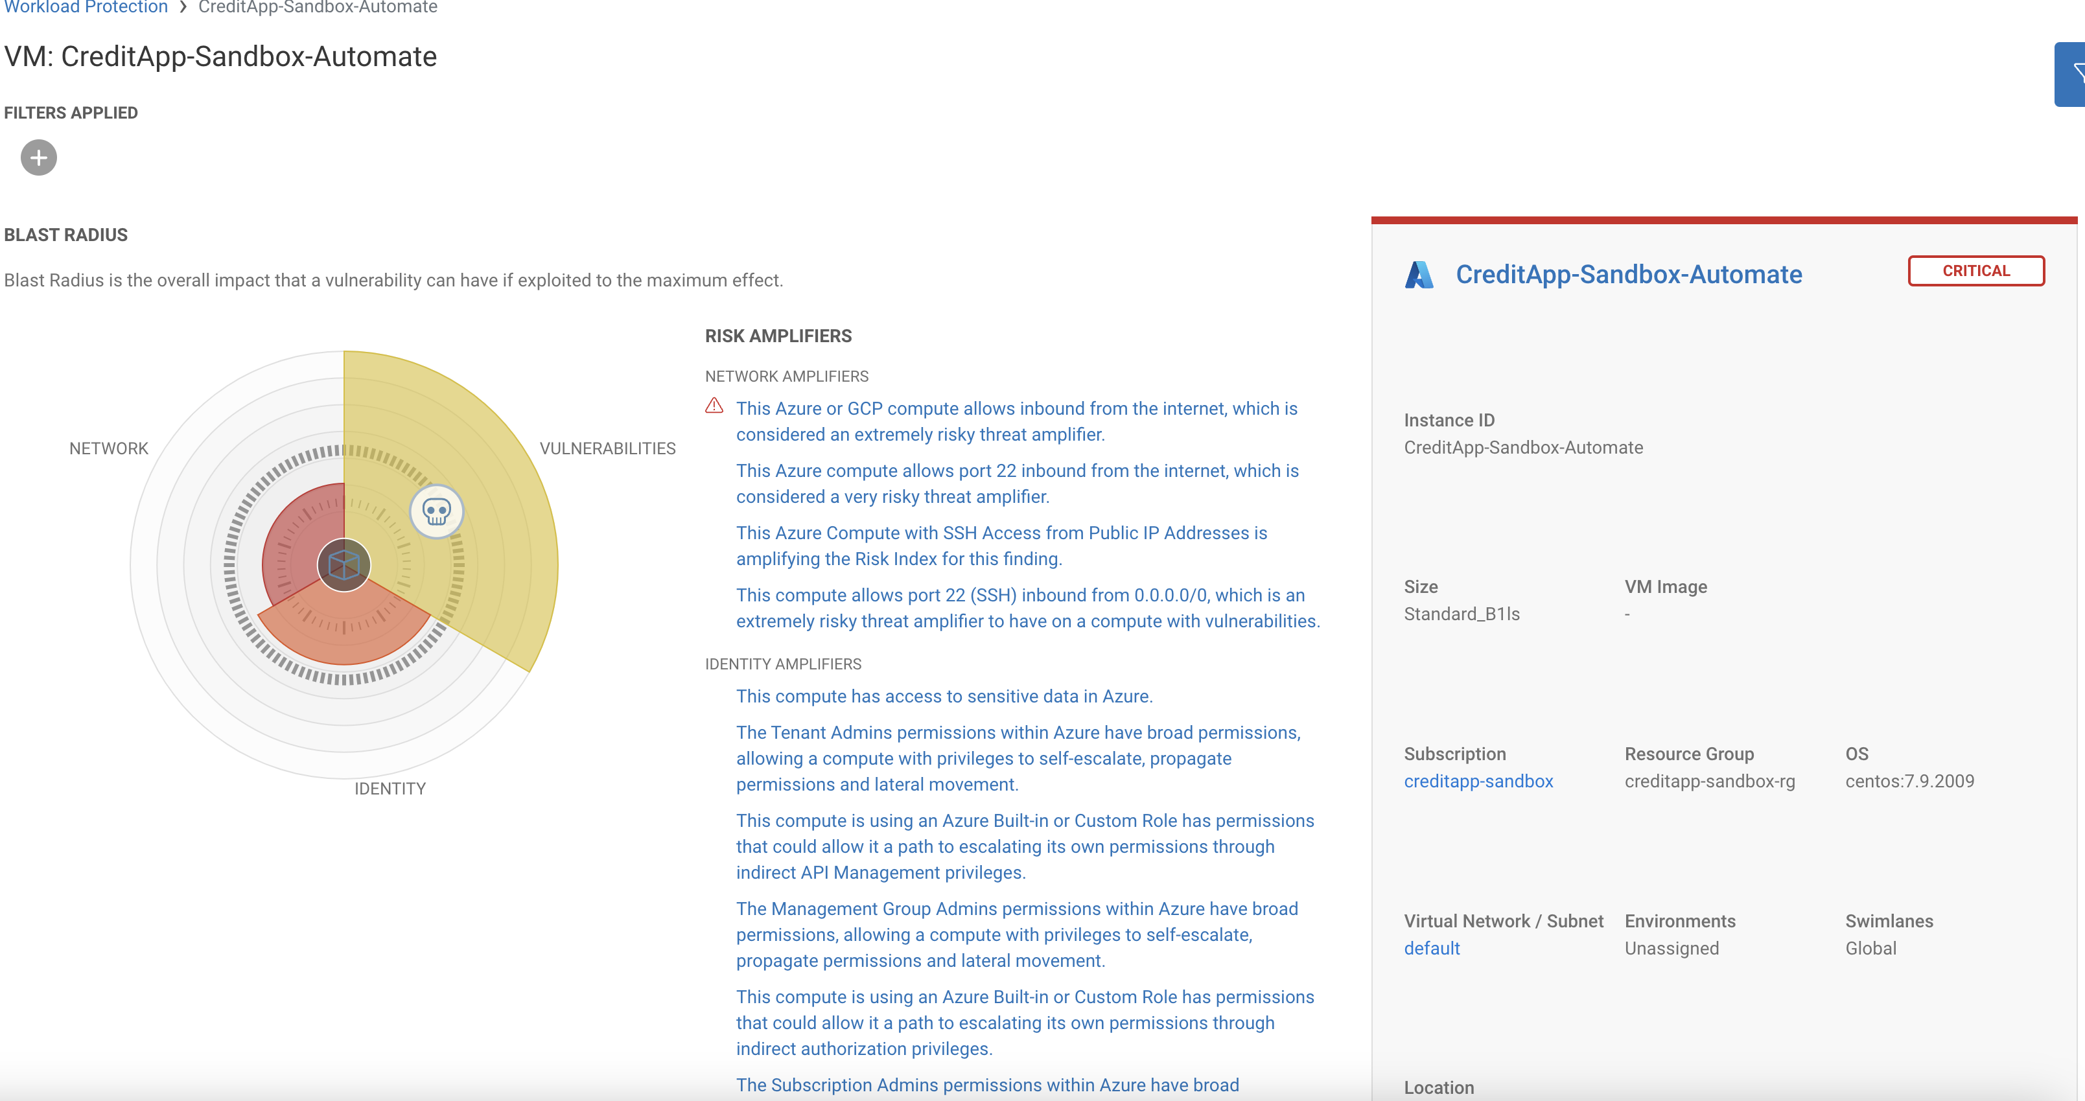This screenshot has width=2085, height=1101.
Task: Go to Workload Protection breadcrumb
Action: point(84,7)
